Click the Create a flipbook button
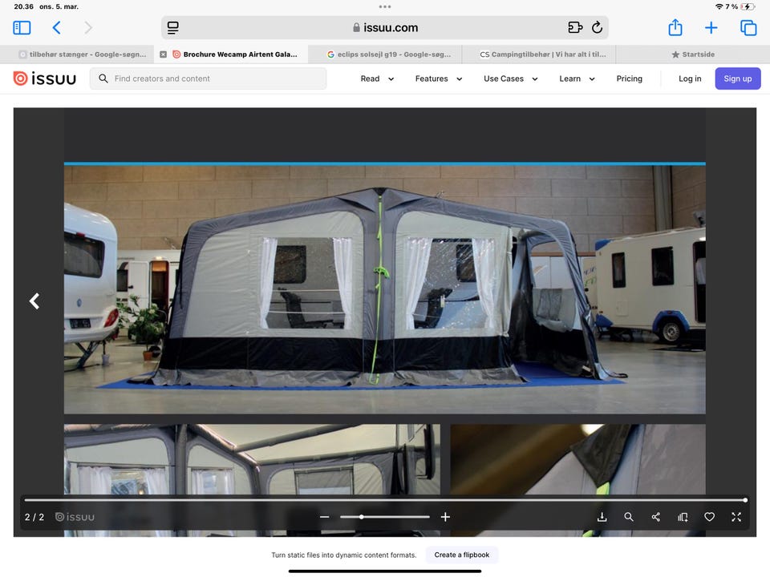 click(x=462, y=555)
